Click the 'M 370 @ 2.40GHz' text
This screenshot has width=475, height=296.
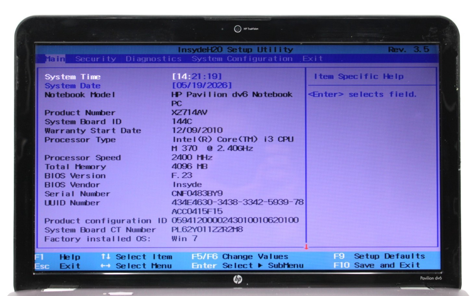212,148
